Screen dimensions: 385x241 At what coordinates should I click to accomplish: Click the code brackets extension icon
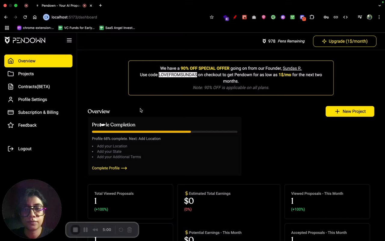coord(345,17)
